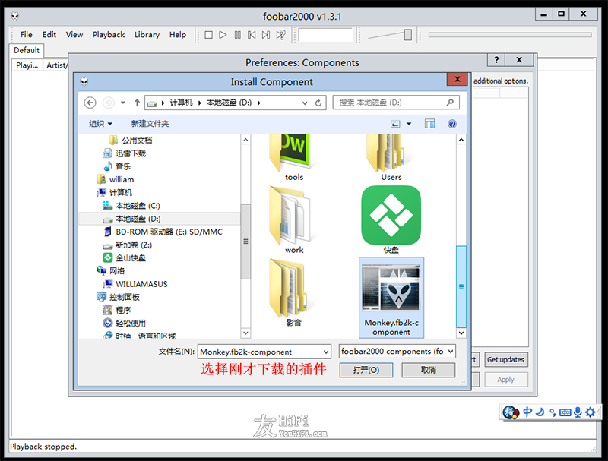Select BD-ROM drive E: SD/MMC
608x461 pixels.
(x=163, y=232)
